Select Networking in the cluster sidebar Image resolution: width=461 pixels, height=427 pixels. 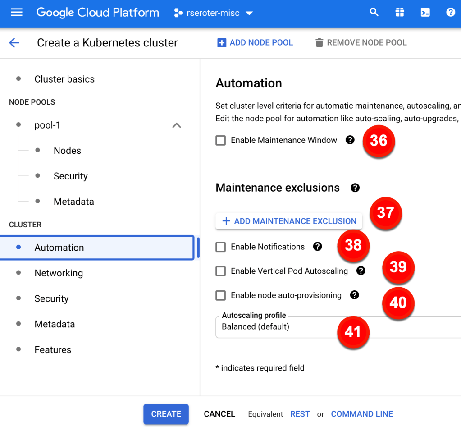[59, 273]
